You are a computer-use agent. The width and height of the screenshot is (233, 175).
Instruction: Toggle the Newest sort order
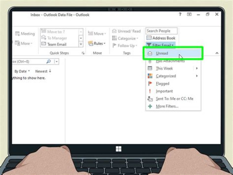click(43, 71)
